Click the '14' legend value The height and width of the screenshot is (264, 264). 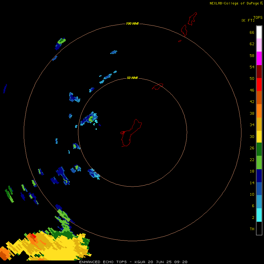tap(252, 183)
